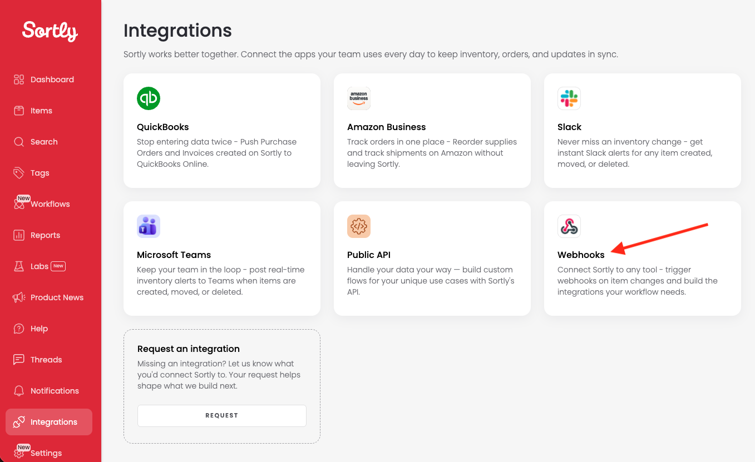Viewport: 755px width, 462px height.
Task: Click the Product News megaphone icon
Action: point(19,297)
